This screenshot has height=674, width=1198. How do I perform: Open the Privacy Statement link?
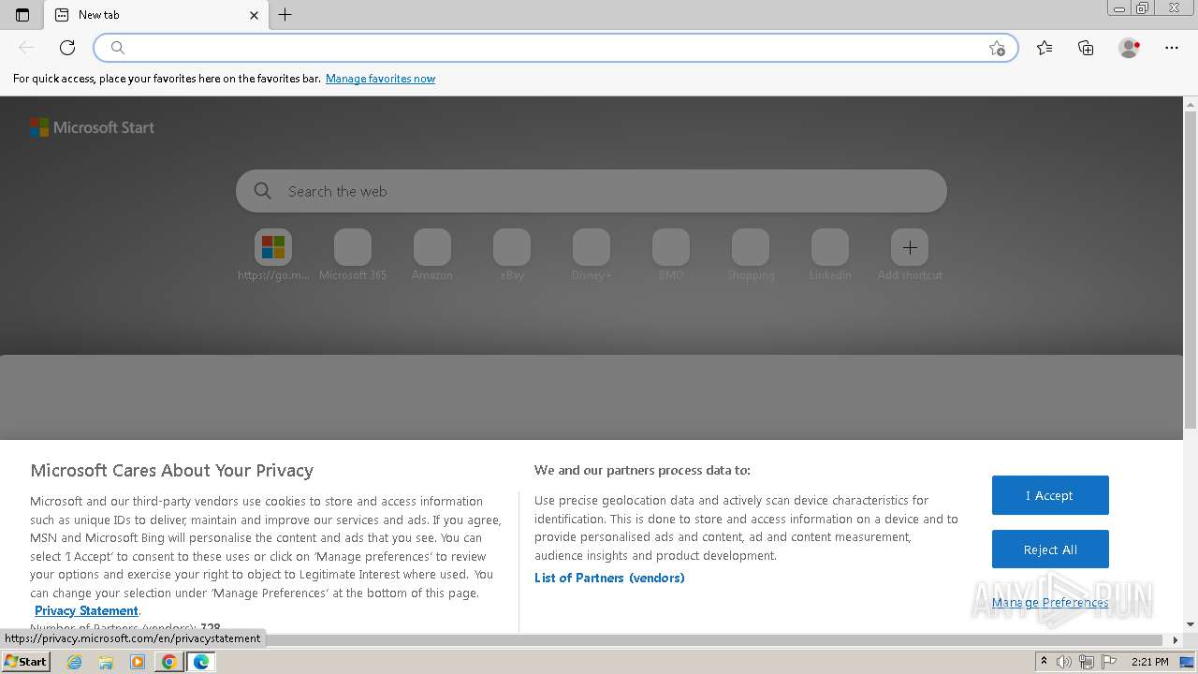86,610
